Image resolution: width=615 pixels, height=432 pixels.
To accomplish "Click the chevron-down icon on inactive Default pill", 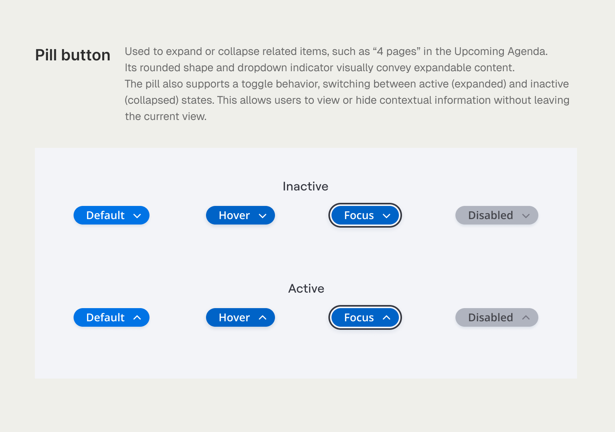I will [x=137, y=216].
